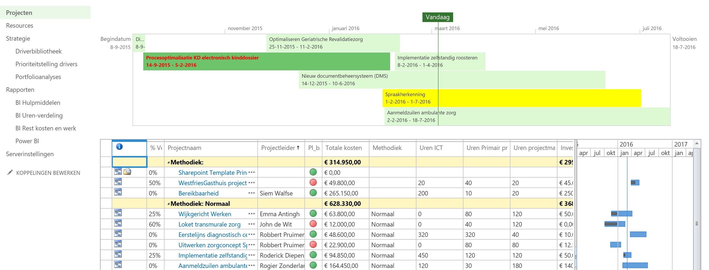Click the Gantt bar for Eerstelijns diagnostisch
This screenshot has height=270, width=709.
point(638,234)
